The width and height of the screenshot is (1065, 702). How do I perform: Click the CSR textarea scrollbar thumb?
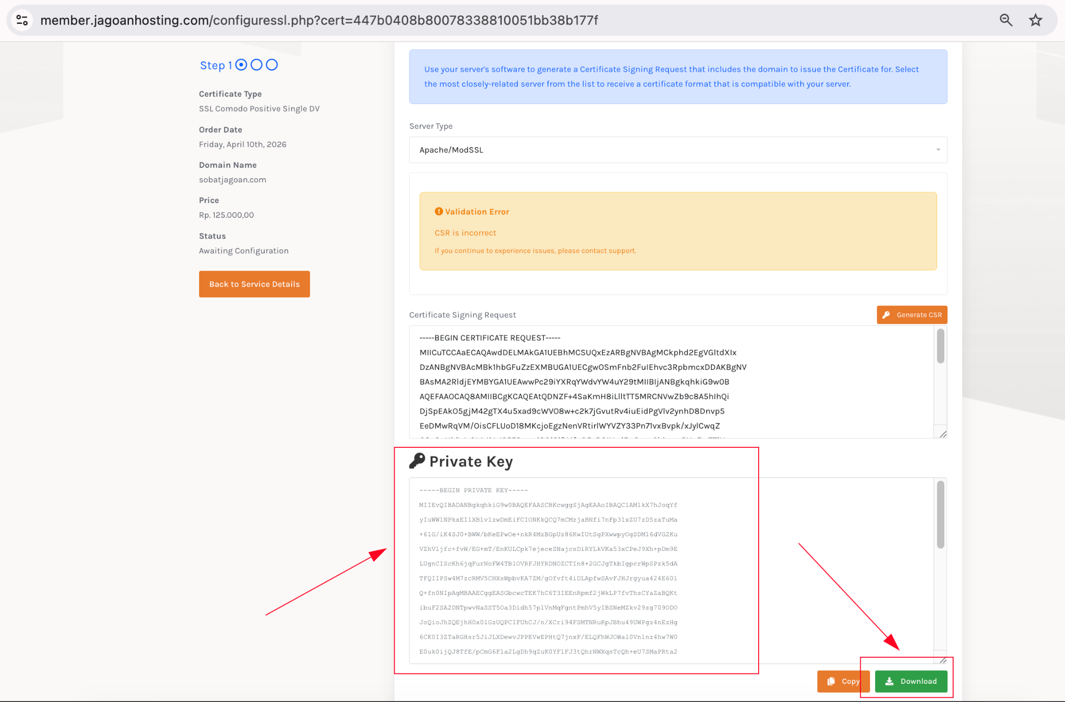[940, 347]
